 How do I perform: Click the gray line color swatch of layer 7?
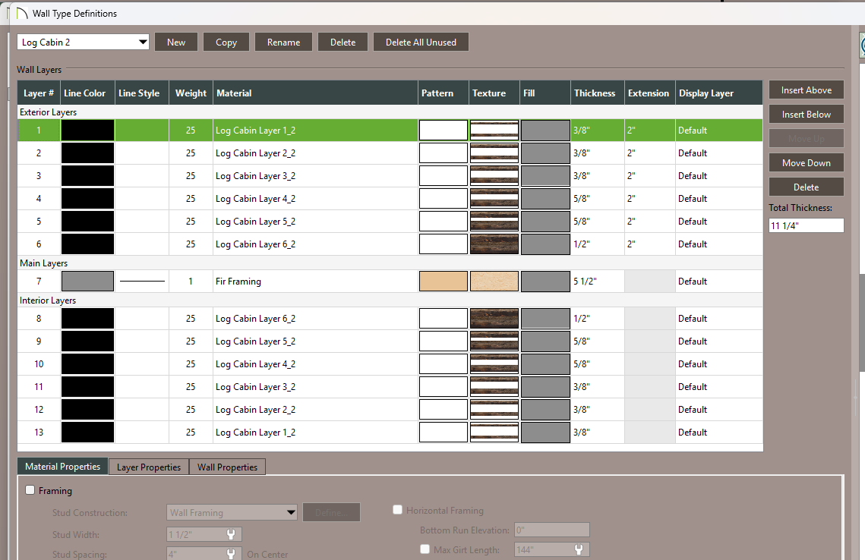coord(87,282)
